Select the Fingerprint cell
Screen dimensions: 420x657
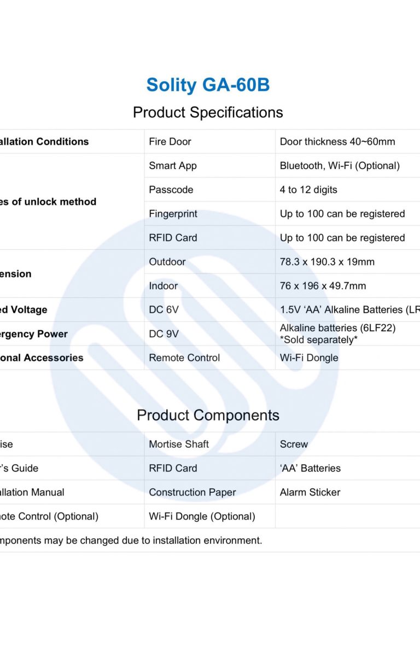click(209, 214)
